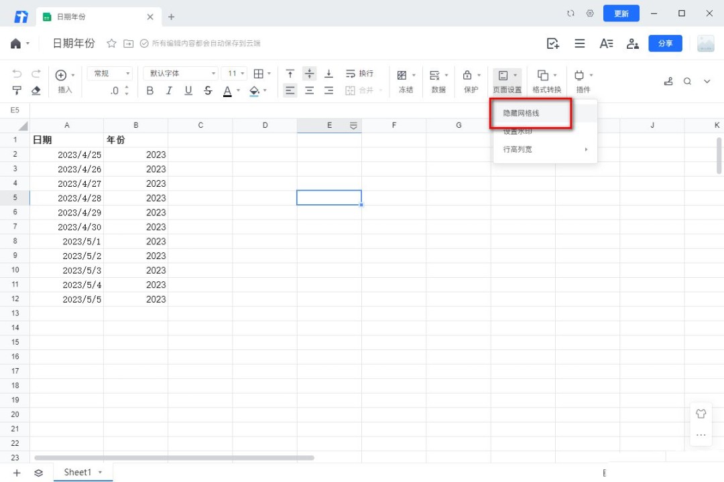Select cell B1 containing 年份
The width and height of the screenshot is (724, 482).
[135, 141]
